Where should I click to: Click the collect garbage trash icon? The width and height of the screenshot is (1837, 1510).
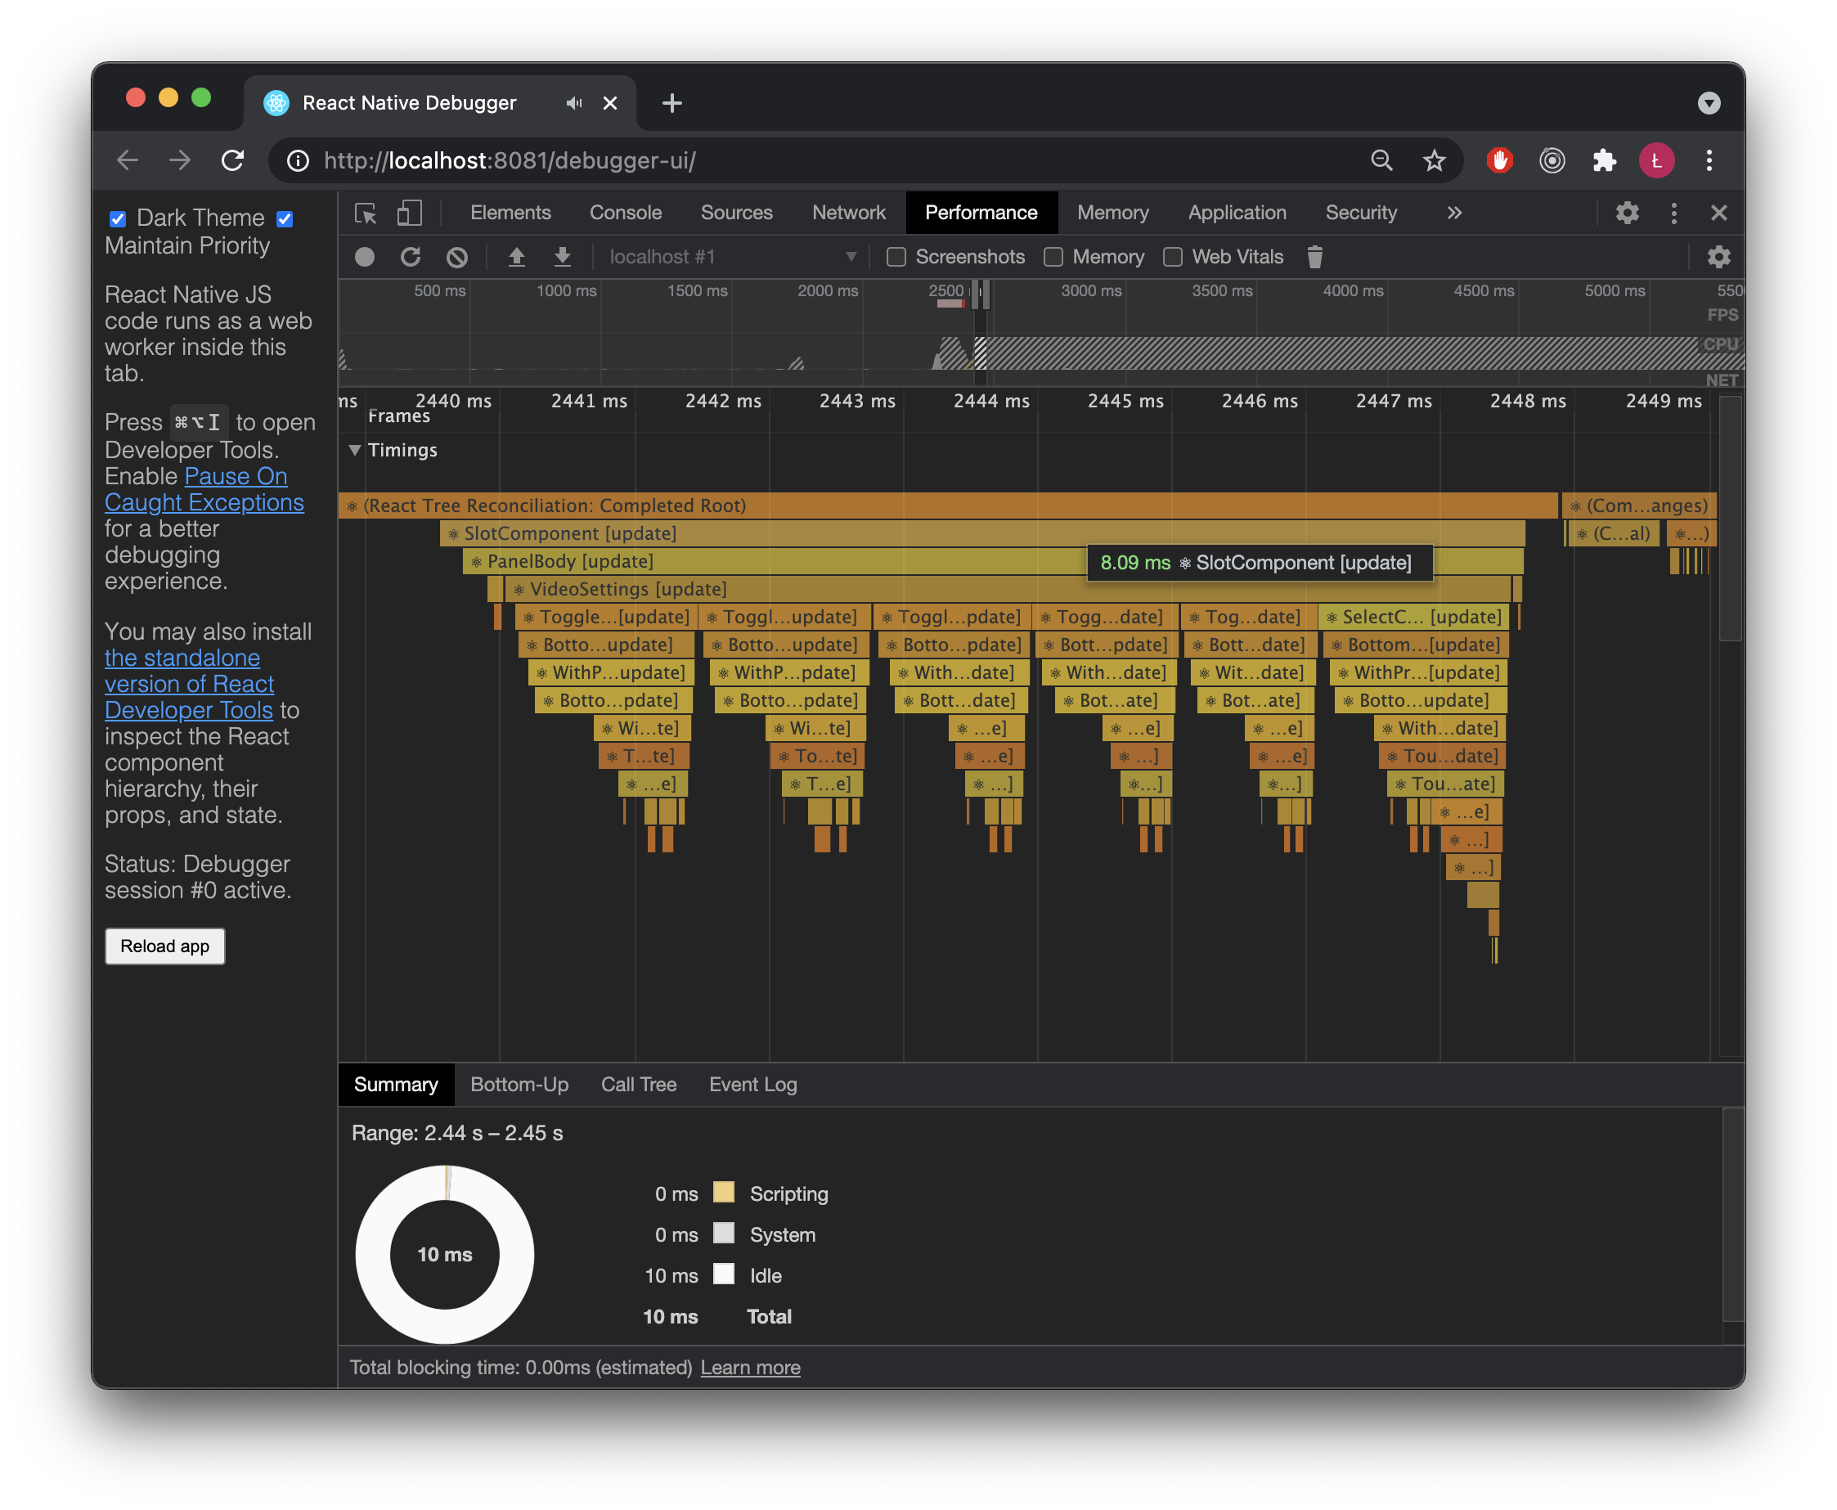pos(1314,257)
